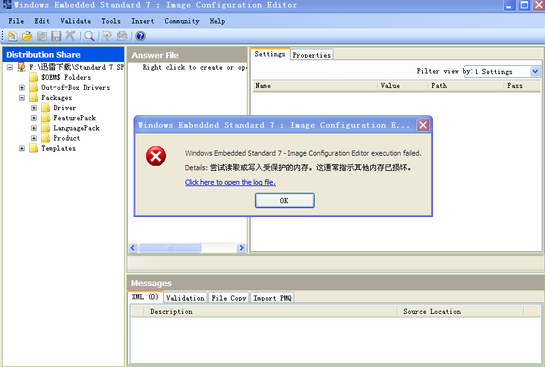The width and height of the screenshot is (545, 367).
Task: Open the Tools menu
Action: (111, 22)
